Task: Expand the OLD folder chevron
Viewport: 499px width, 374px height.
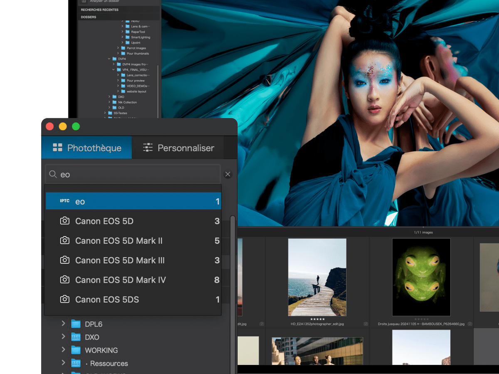Action: coord(109,108)
